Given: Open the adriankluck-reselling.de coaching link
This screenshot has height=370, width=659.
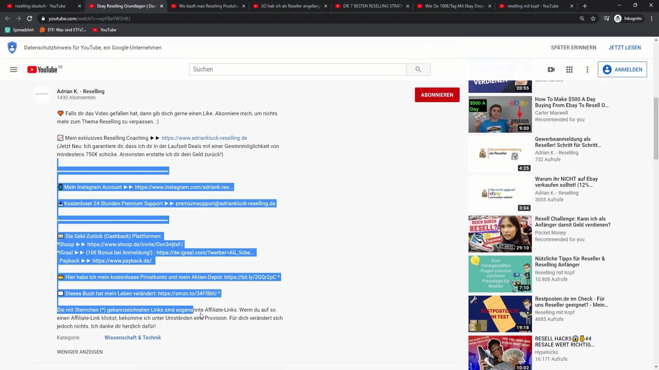Looking at the screenshot, I should click(204, 138).
